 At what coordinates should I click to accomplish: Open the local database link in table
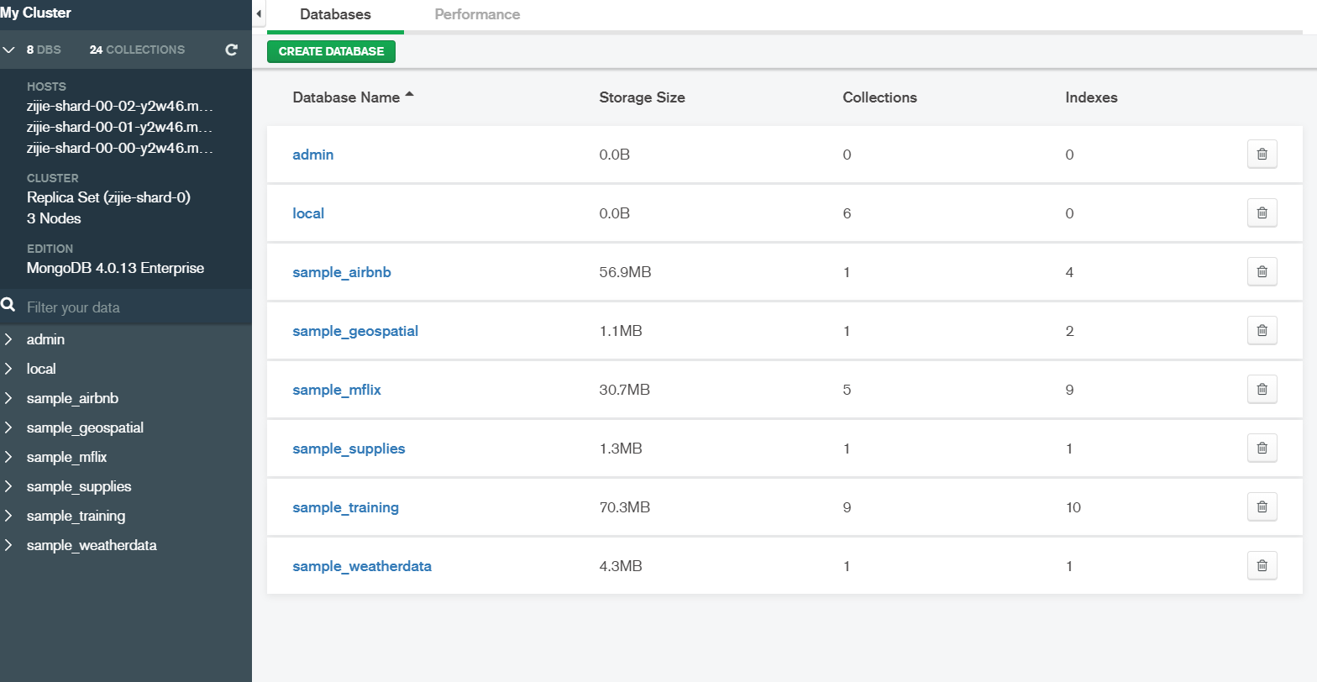coord(308,213)
